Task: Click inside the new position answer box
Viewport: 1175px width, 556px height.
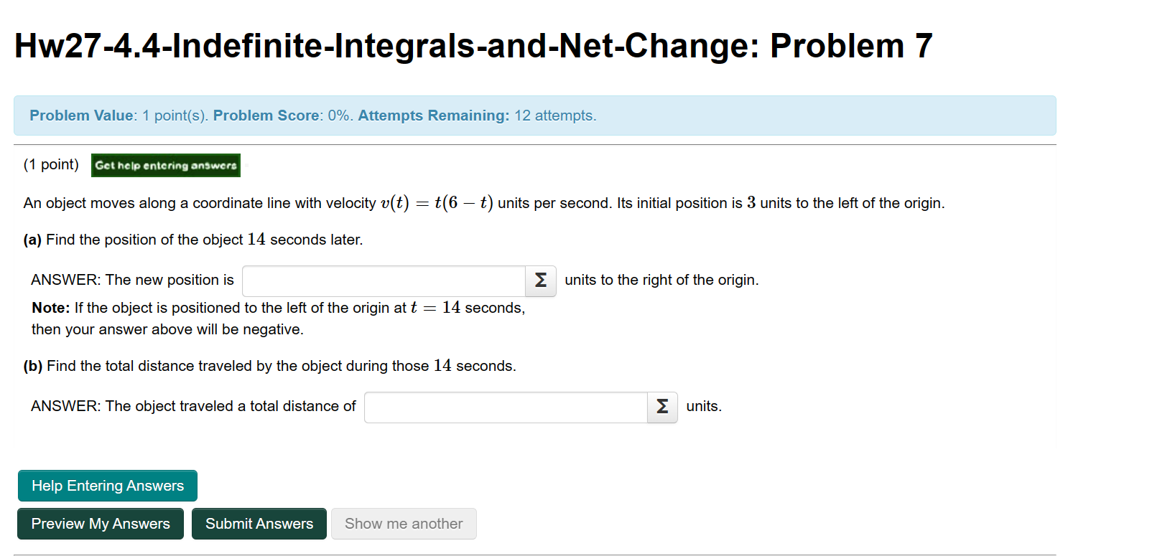Action: 383,281
